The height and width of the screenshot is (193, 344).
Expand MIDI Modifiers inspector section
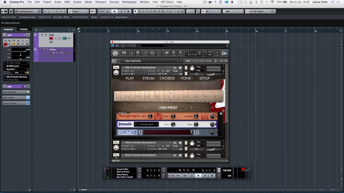click(16, 92)
